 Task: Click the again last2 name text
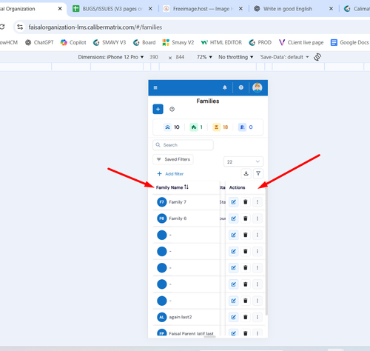(181, 317)
